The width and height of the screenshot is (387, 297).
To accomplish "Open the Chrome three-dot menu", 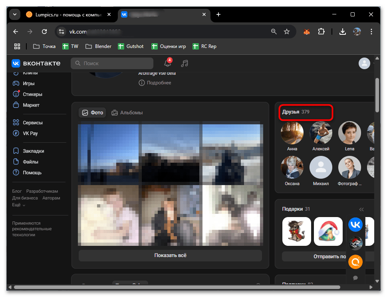I will tap(371, 32).
